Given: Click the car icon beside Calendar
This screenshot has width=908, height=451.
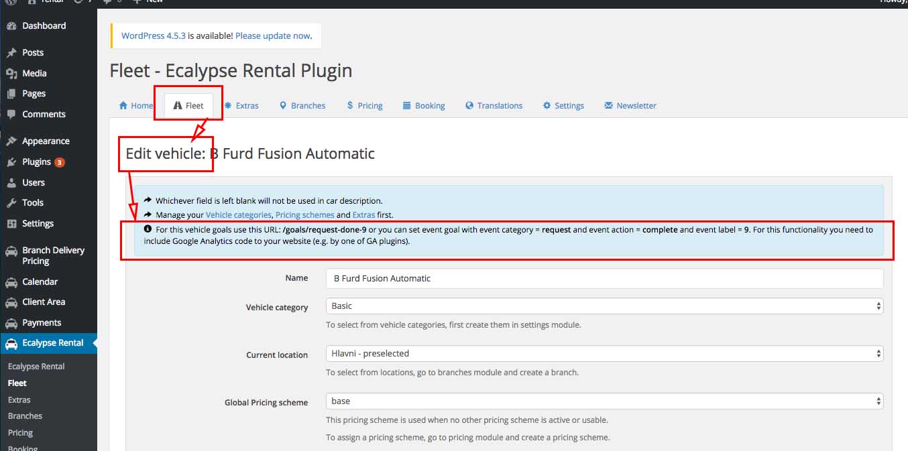Looking at the screenshot, I should [x=11, y=282].
